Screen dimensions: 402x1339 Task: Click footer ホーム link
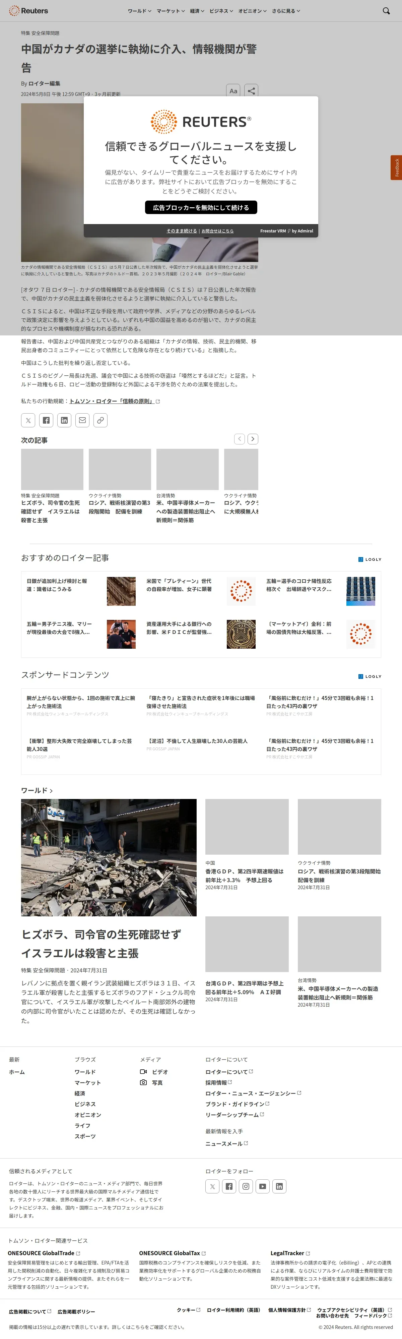(x=17, y=1072)
